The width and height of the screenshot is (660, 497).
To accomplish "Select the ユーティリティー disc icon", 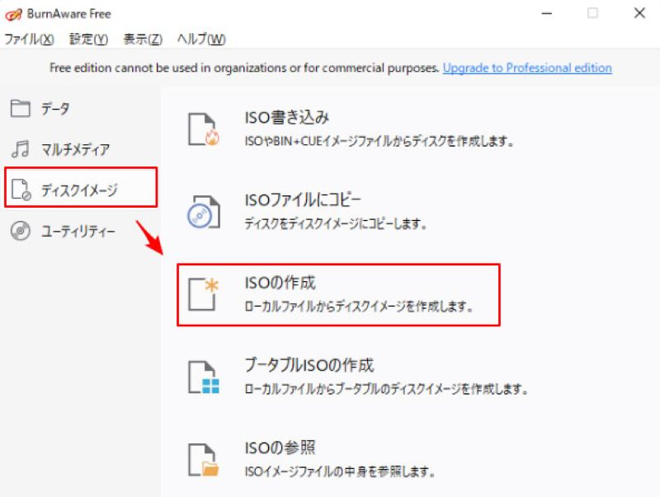I will tap(19, 230).
